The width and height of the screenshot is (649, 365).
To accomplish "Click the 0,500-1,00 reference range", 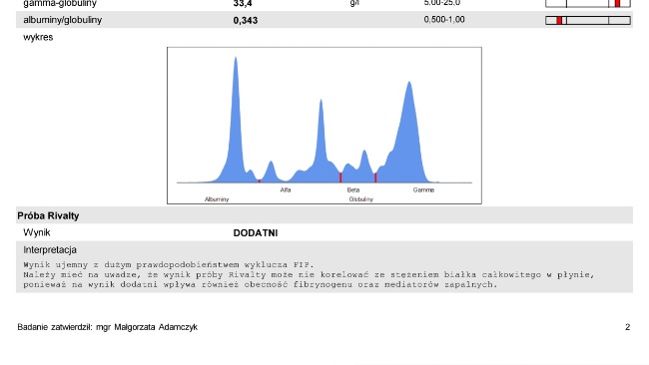I will tap(444, 20).
